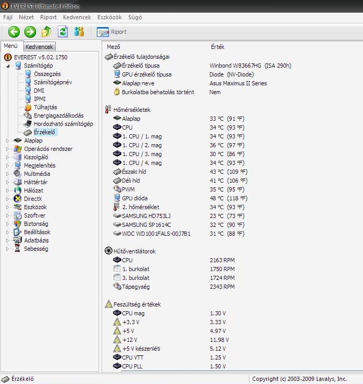Click the Hőmérsékletek section header

132,110
